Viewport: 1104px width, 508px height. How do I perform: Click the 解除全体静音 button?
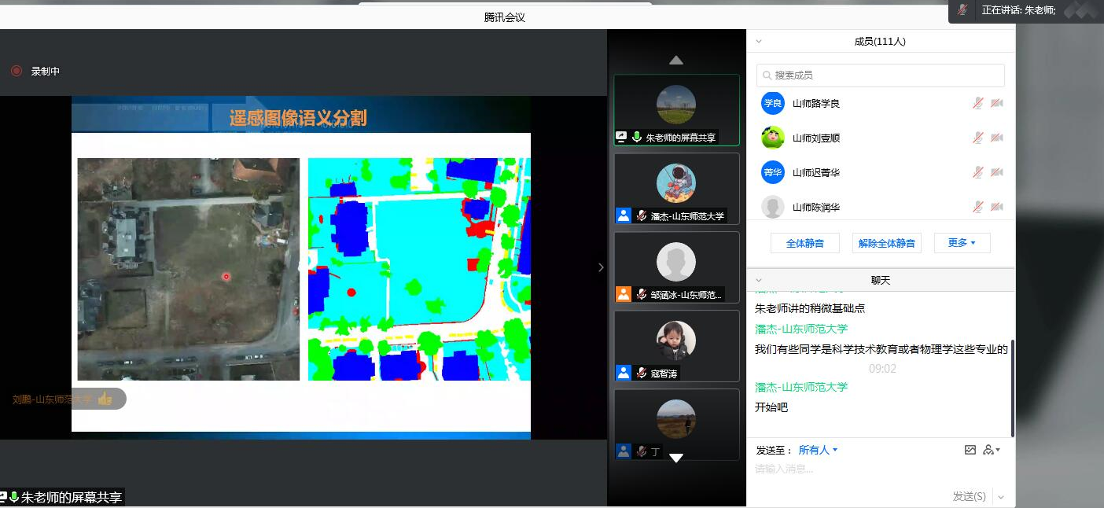(x=886, y=243)
